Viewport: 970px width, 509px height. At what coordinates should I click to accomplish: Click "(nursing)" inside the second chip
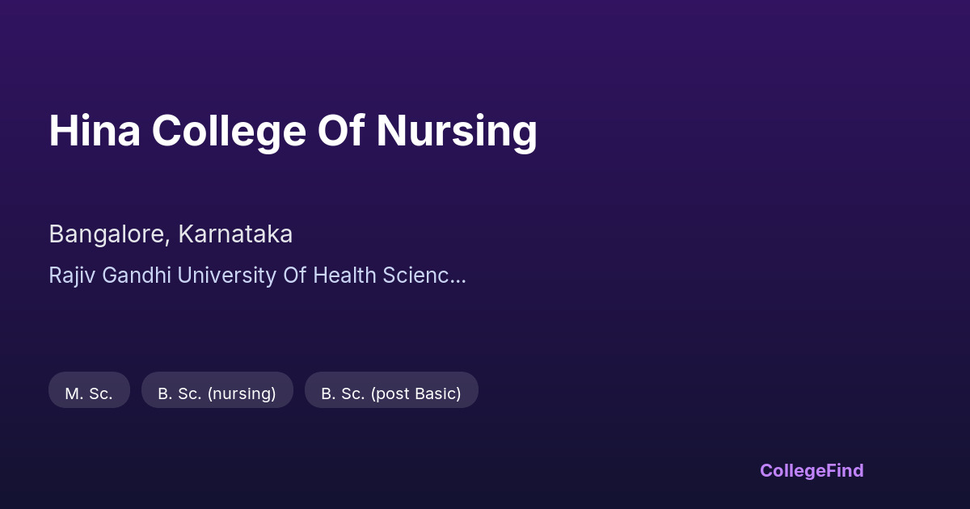pyautogui.click(x=242, y=393)
